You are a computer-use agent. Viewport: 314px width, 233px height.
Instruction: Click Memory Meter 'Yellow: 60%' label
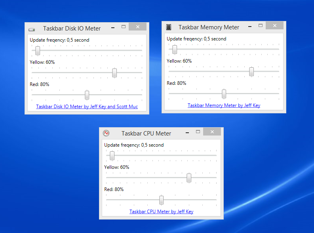179,61
